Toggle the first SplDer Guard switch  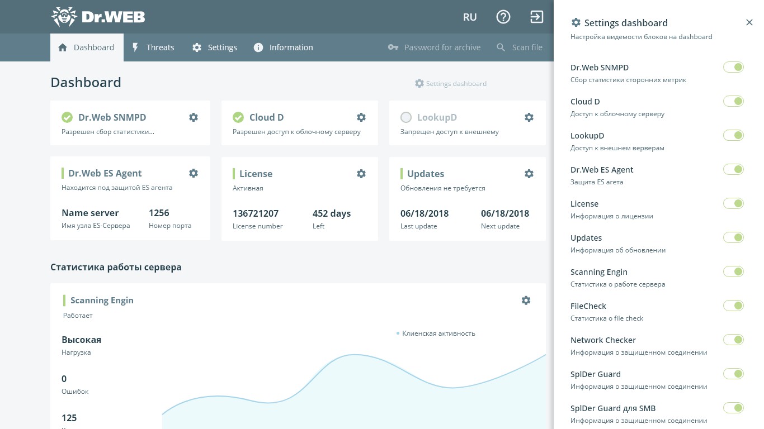click(x=733, y=374)
